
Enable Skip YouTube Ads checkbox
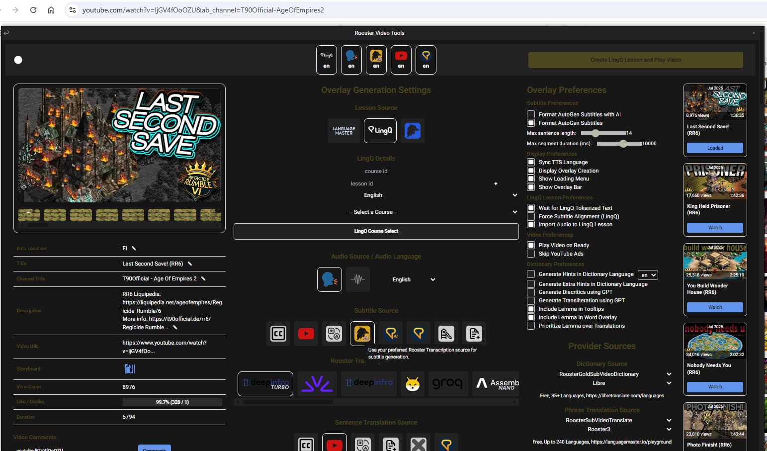pos(531,254)
